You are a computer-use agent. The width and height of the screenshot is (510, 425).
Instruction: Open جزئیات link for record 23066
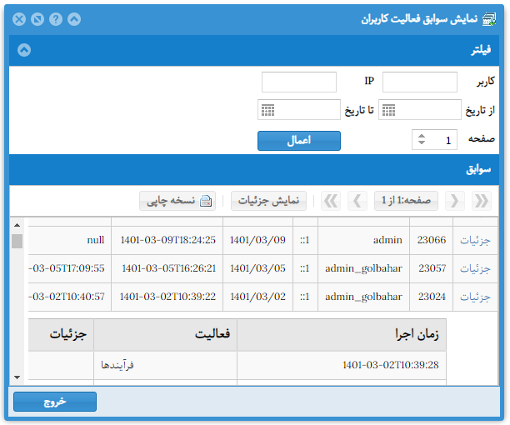click(475, 240)
